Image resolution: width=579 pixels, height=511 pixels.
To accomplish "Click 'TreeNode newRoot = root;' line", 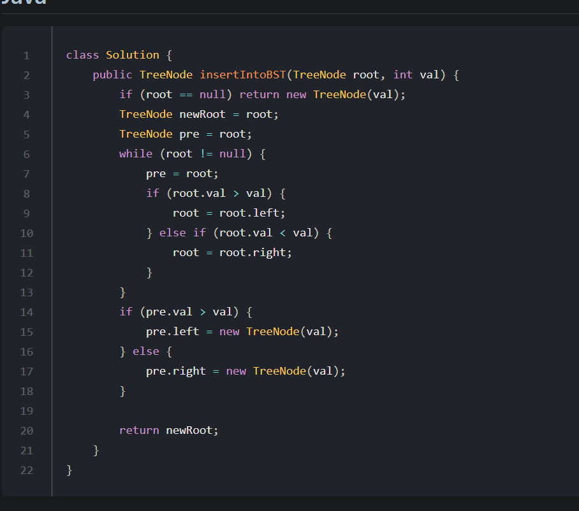I will (x=199, y=115).
